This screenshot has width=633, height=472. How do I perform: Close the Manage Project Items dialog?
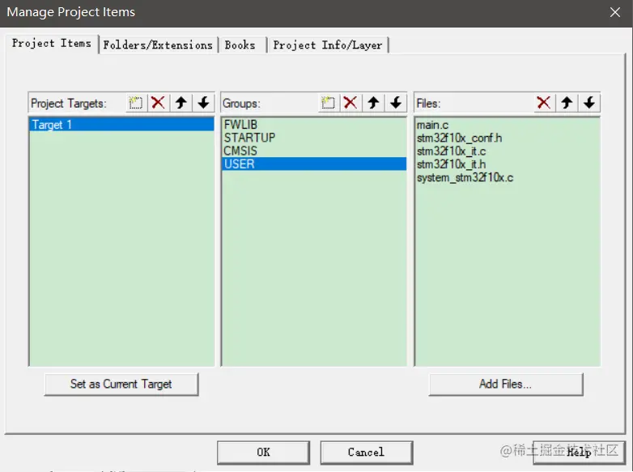tap(615, 12)
